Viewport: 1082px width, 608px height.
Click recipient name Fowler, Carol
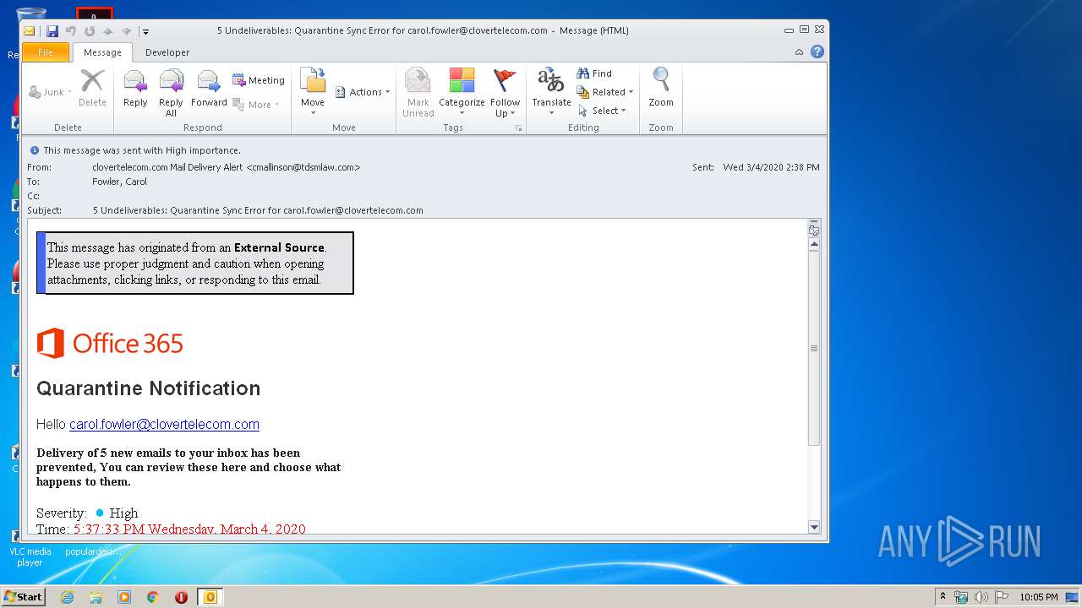coord(119,182)
